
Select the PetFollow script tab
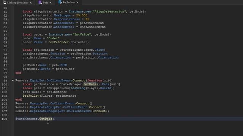(x=68, y=3)
